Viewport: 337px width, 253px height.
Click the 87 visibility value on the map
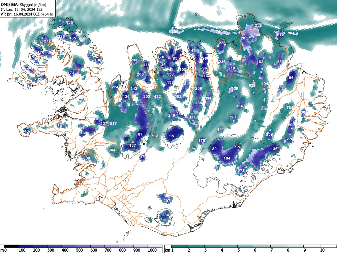pyautogui.click(x=140, y=134)
